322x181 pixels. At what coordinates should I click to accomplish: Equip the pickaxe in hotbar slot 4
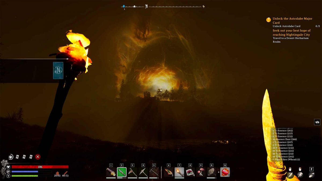[143, 172]
